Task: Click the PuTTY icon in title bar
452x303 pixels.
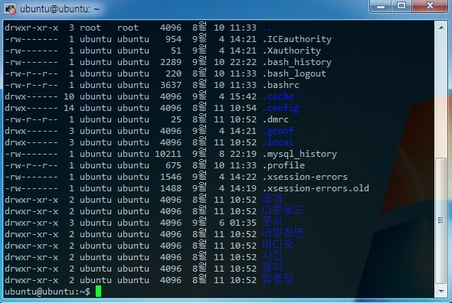Action: tap(10, 8)
